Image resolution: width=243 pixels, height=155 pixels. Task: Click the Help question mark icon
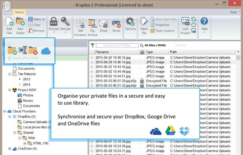204,21
